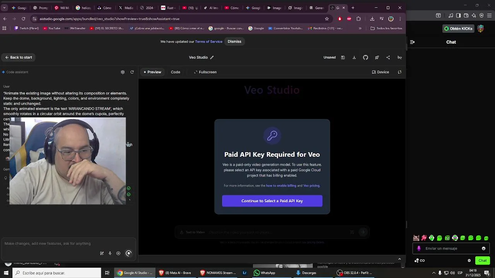Focus the Make changes prompt input

pos(68,244)
